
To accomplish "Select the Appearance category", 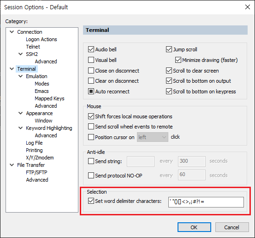I will [39, 113].
